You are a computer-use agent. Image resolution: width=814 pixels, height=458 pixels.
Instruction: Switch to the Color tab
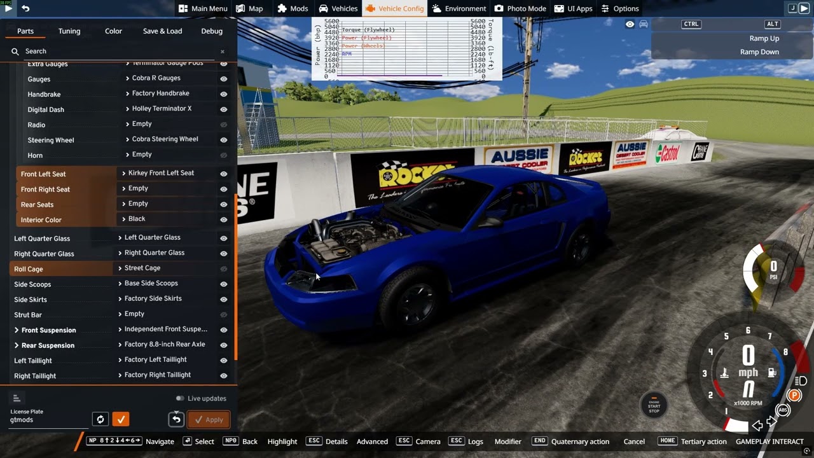[113, 31]
